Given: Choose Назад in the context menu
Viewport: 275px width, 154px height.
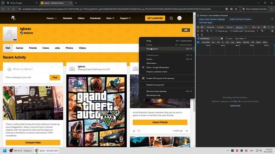Looking at the screenshot, I should coord(167,41).
